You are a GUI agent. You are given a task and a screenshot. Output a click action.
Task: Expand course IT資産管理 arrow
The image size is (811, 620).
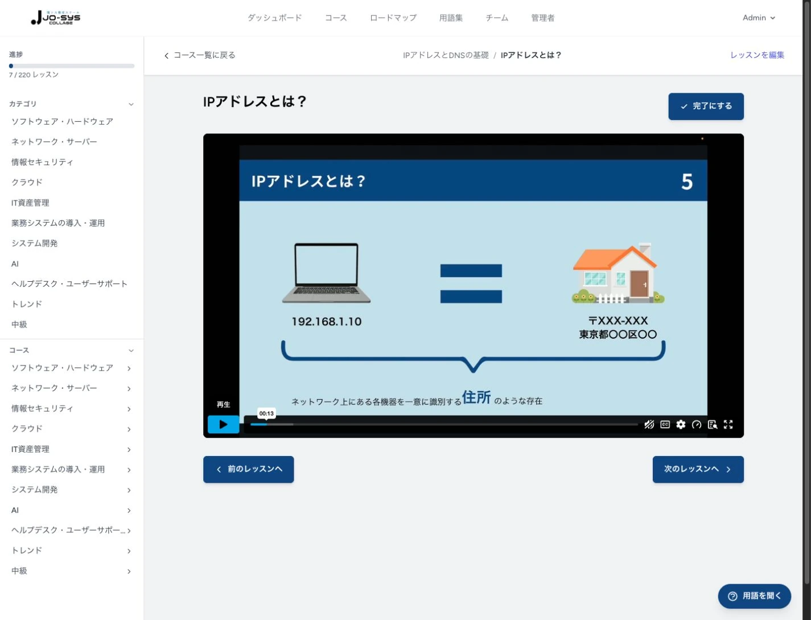(129, 449)
